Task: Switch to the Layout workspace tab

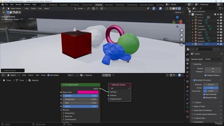Action: coord(44,5)
